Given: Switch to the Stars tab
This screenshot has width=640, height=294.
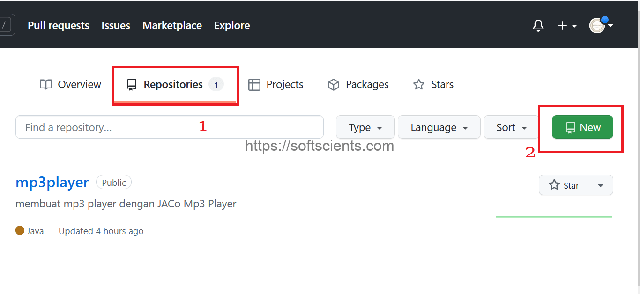Looking at the screenshot, I should pyautogui.click(x=433, y=84).
